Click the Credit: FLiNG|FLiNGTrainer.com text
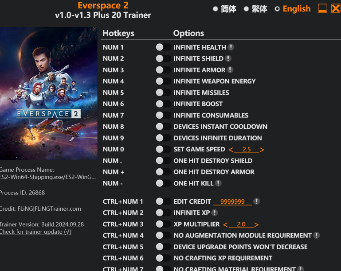The width and height of the screenshot is (341, 271). point(40,209)
